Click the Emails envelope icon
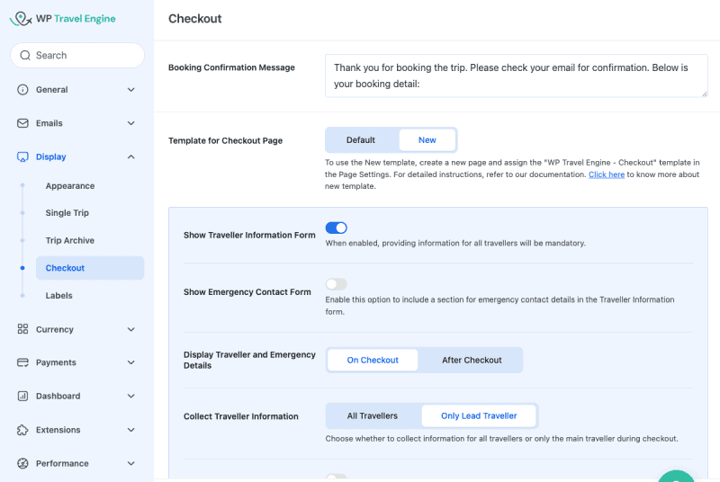This screenshot has width=720, height=482. [x=22, y=123]
